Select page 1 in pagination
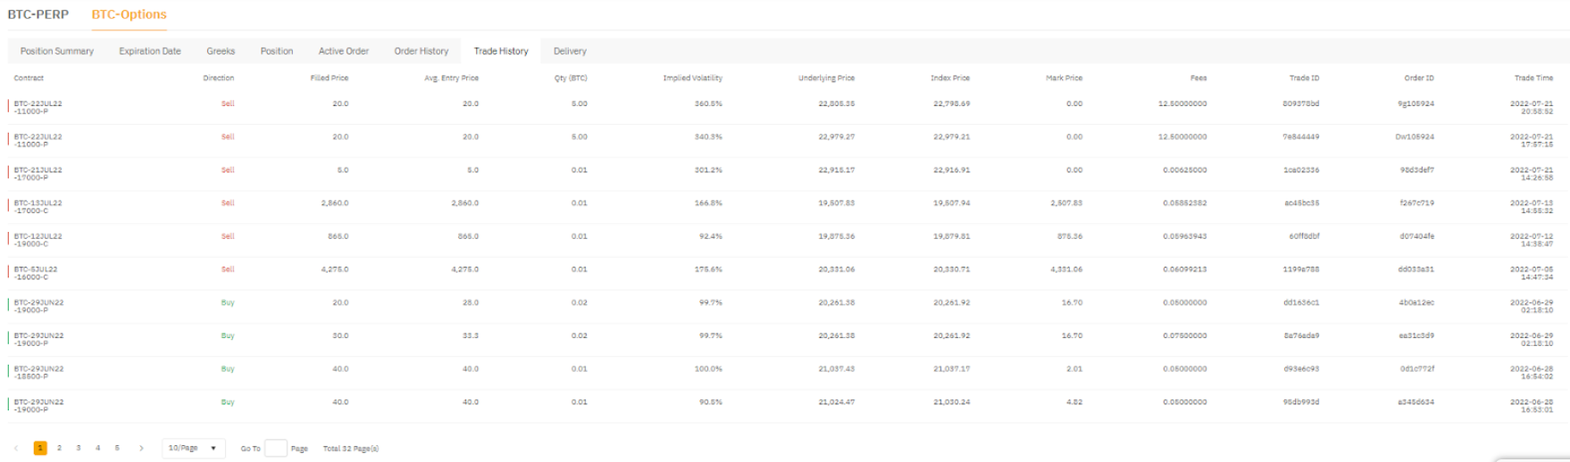Viewport: 1570px width, 462px height. [x=40, y=449]
